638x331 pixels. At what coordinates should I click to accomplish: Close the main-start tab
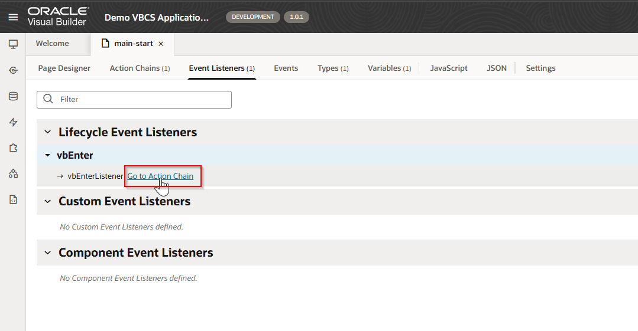pyautogui.click(x=161, y=44)
